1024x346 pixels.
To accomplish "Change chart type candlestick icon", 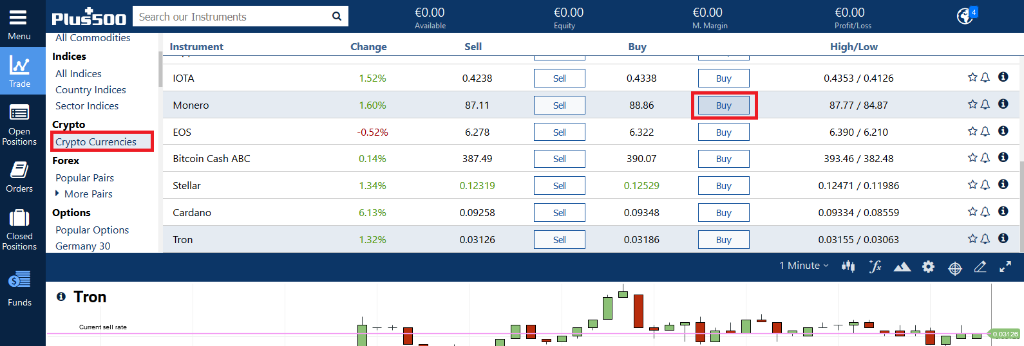I will [848, 266].
